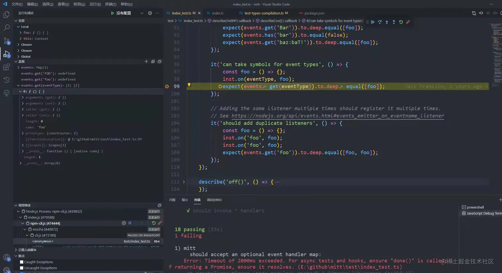Open the Source Control view with badge 5
This screenshot has height=273, width=502.
[6, 41]
